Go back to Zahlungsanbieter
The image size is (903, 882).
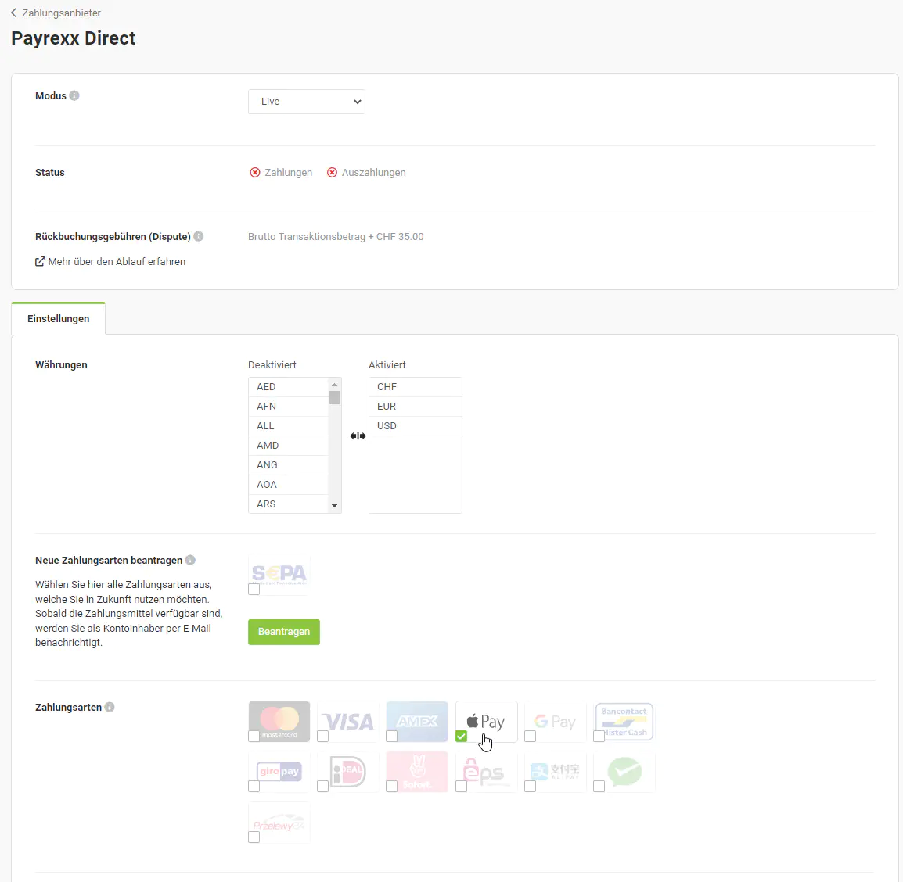coord(56,13)
